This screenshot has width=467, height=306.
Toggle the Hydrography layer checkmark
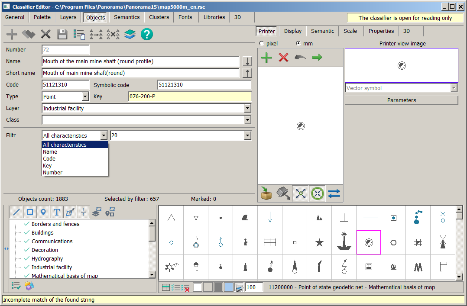pos(26,258)
